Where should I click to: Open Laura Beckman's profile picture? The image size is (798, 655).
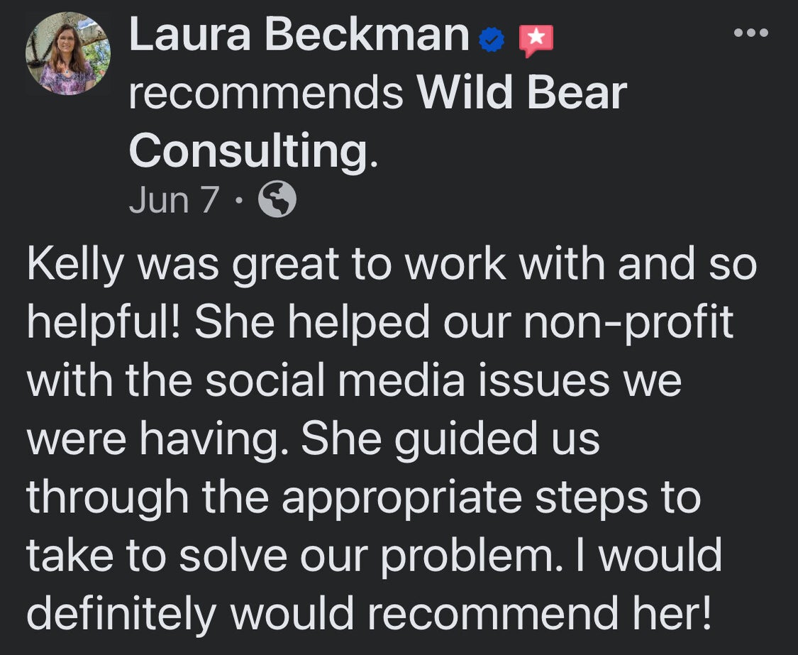[68, 54]
